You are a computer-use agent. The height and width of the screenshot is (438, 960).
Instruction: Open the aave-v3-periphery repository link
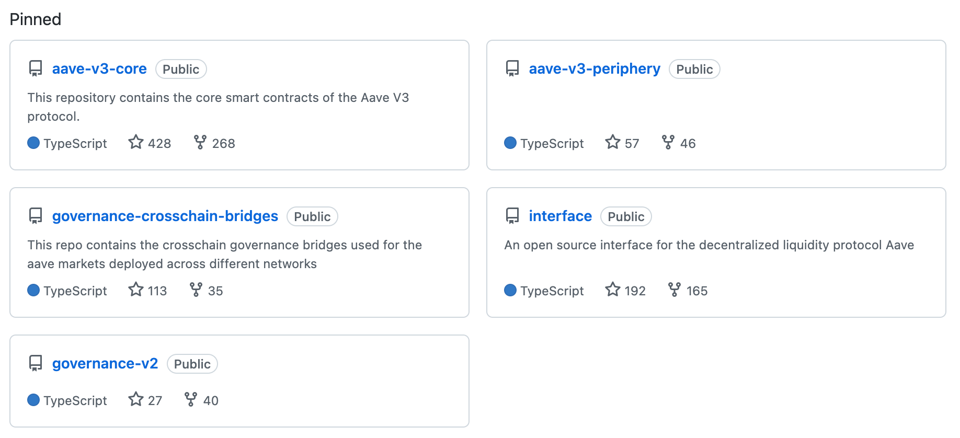point(595,69)
